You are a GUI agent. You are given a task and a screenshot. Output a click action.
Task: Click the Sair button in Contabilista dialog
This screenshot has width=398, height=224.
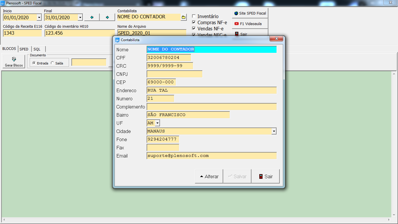(265, 176)
